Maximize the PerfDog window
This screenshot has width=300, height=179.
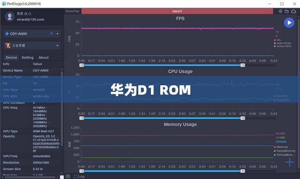(282, 4)
